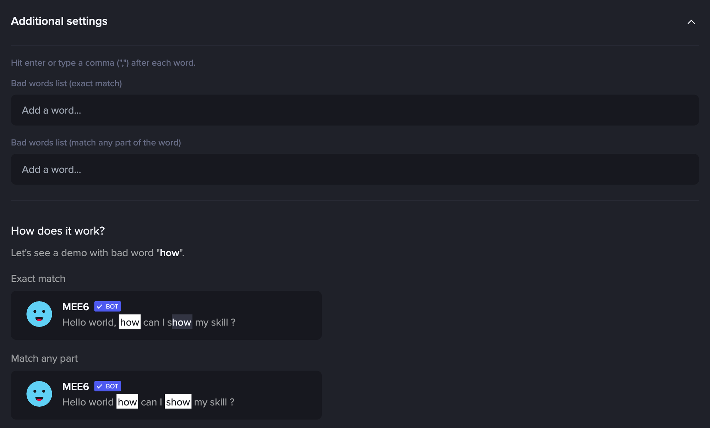The height and width of the screenshot is (428, 710).
Task: Click the "Match any part" demo label
Action: (44, 358)
